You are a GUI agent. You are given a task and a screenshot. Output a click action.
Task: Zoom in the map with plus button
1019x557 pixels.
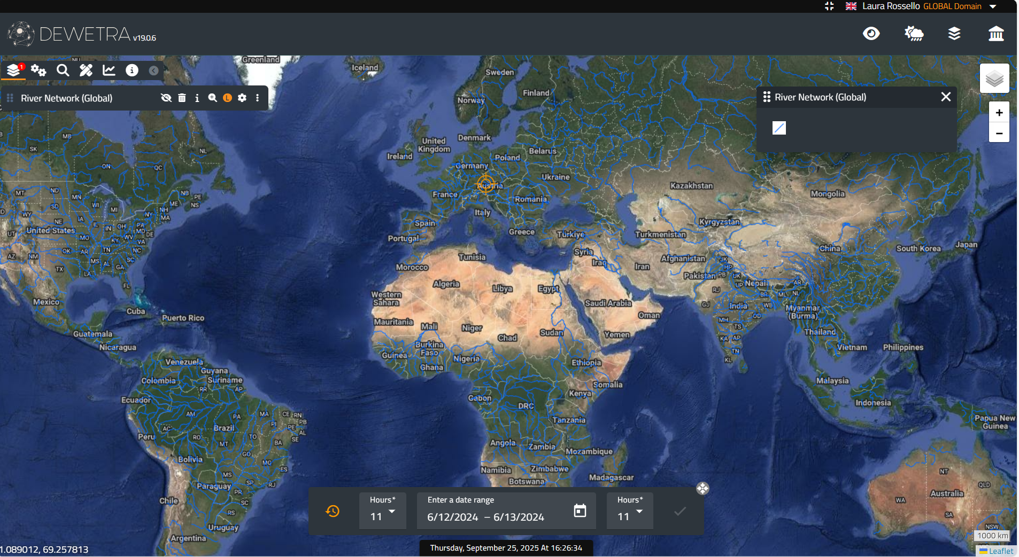[999, 113]
